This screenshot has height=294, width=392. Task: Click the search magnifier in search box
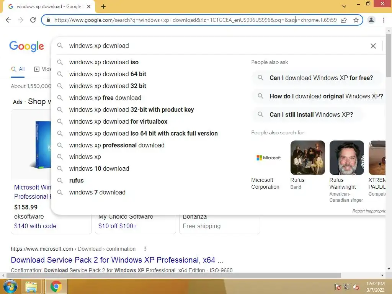pos(60,46)
